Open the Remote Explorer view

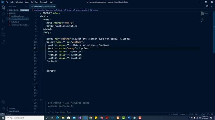3,35
